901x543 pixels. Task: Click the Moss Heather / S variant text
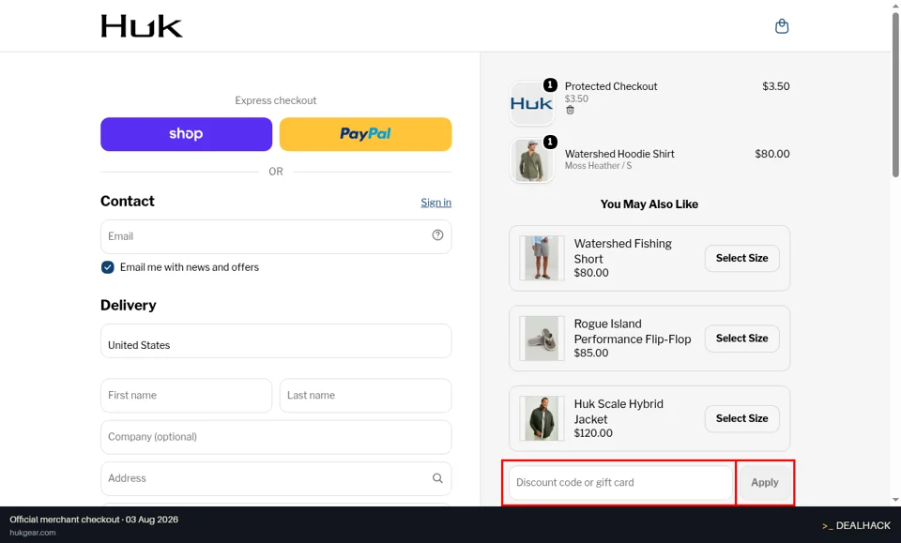pyautogui.click(x=598, y=166)
